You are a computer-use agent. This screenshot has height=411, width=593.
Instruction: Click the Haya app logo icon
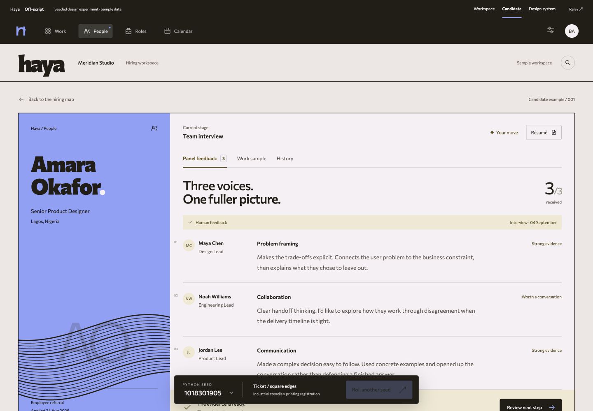(21, 31)
